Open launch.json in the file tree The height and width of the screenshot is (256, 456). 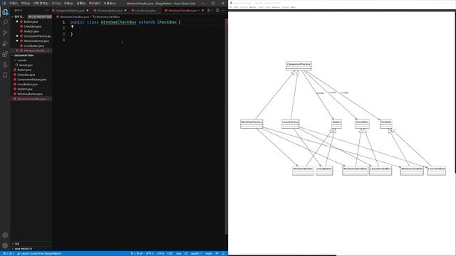click(x=26, y=65)
